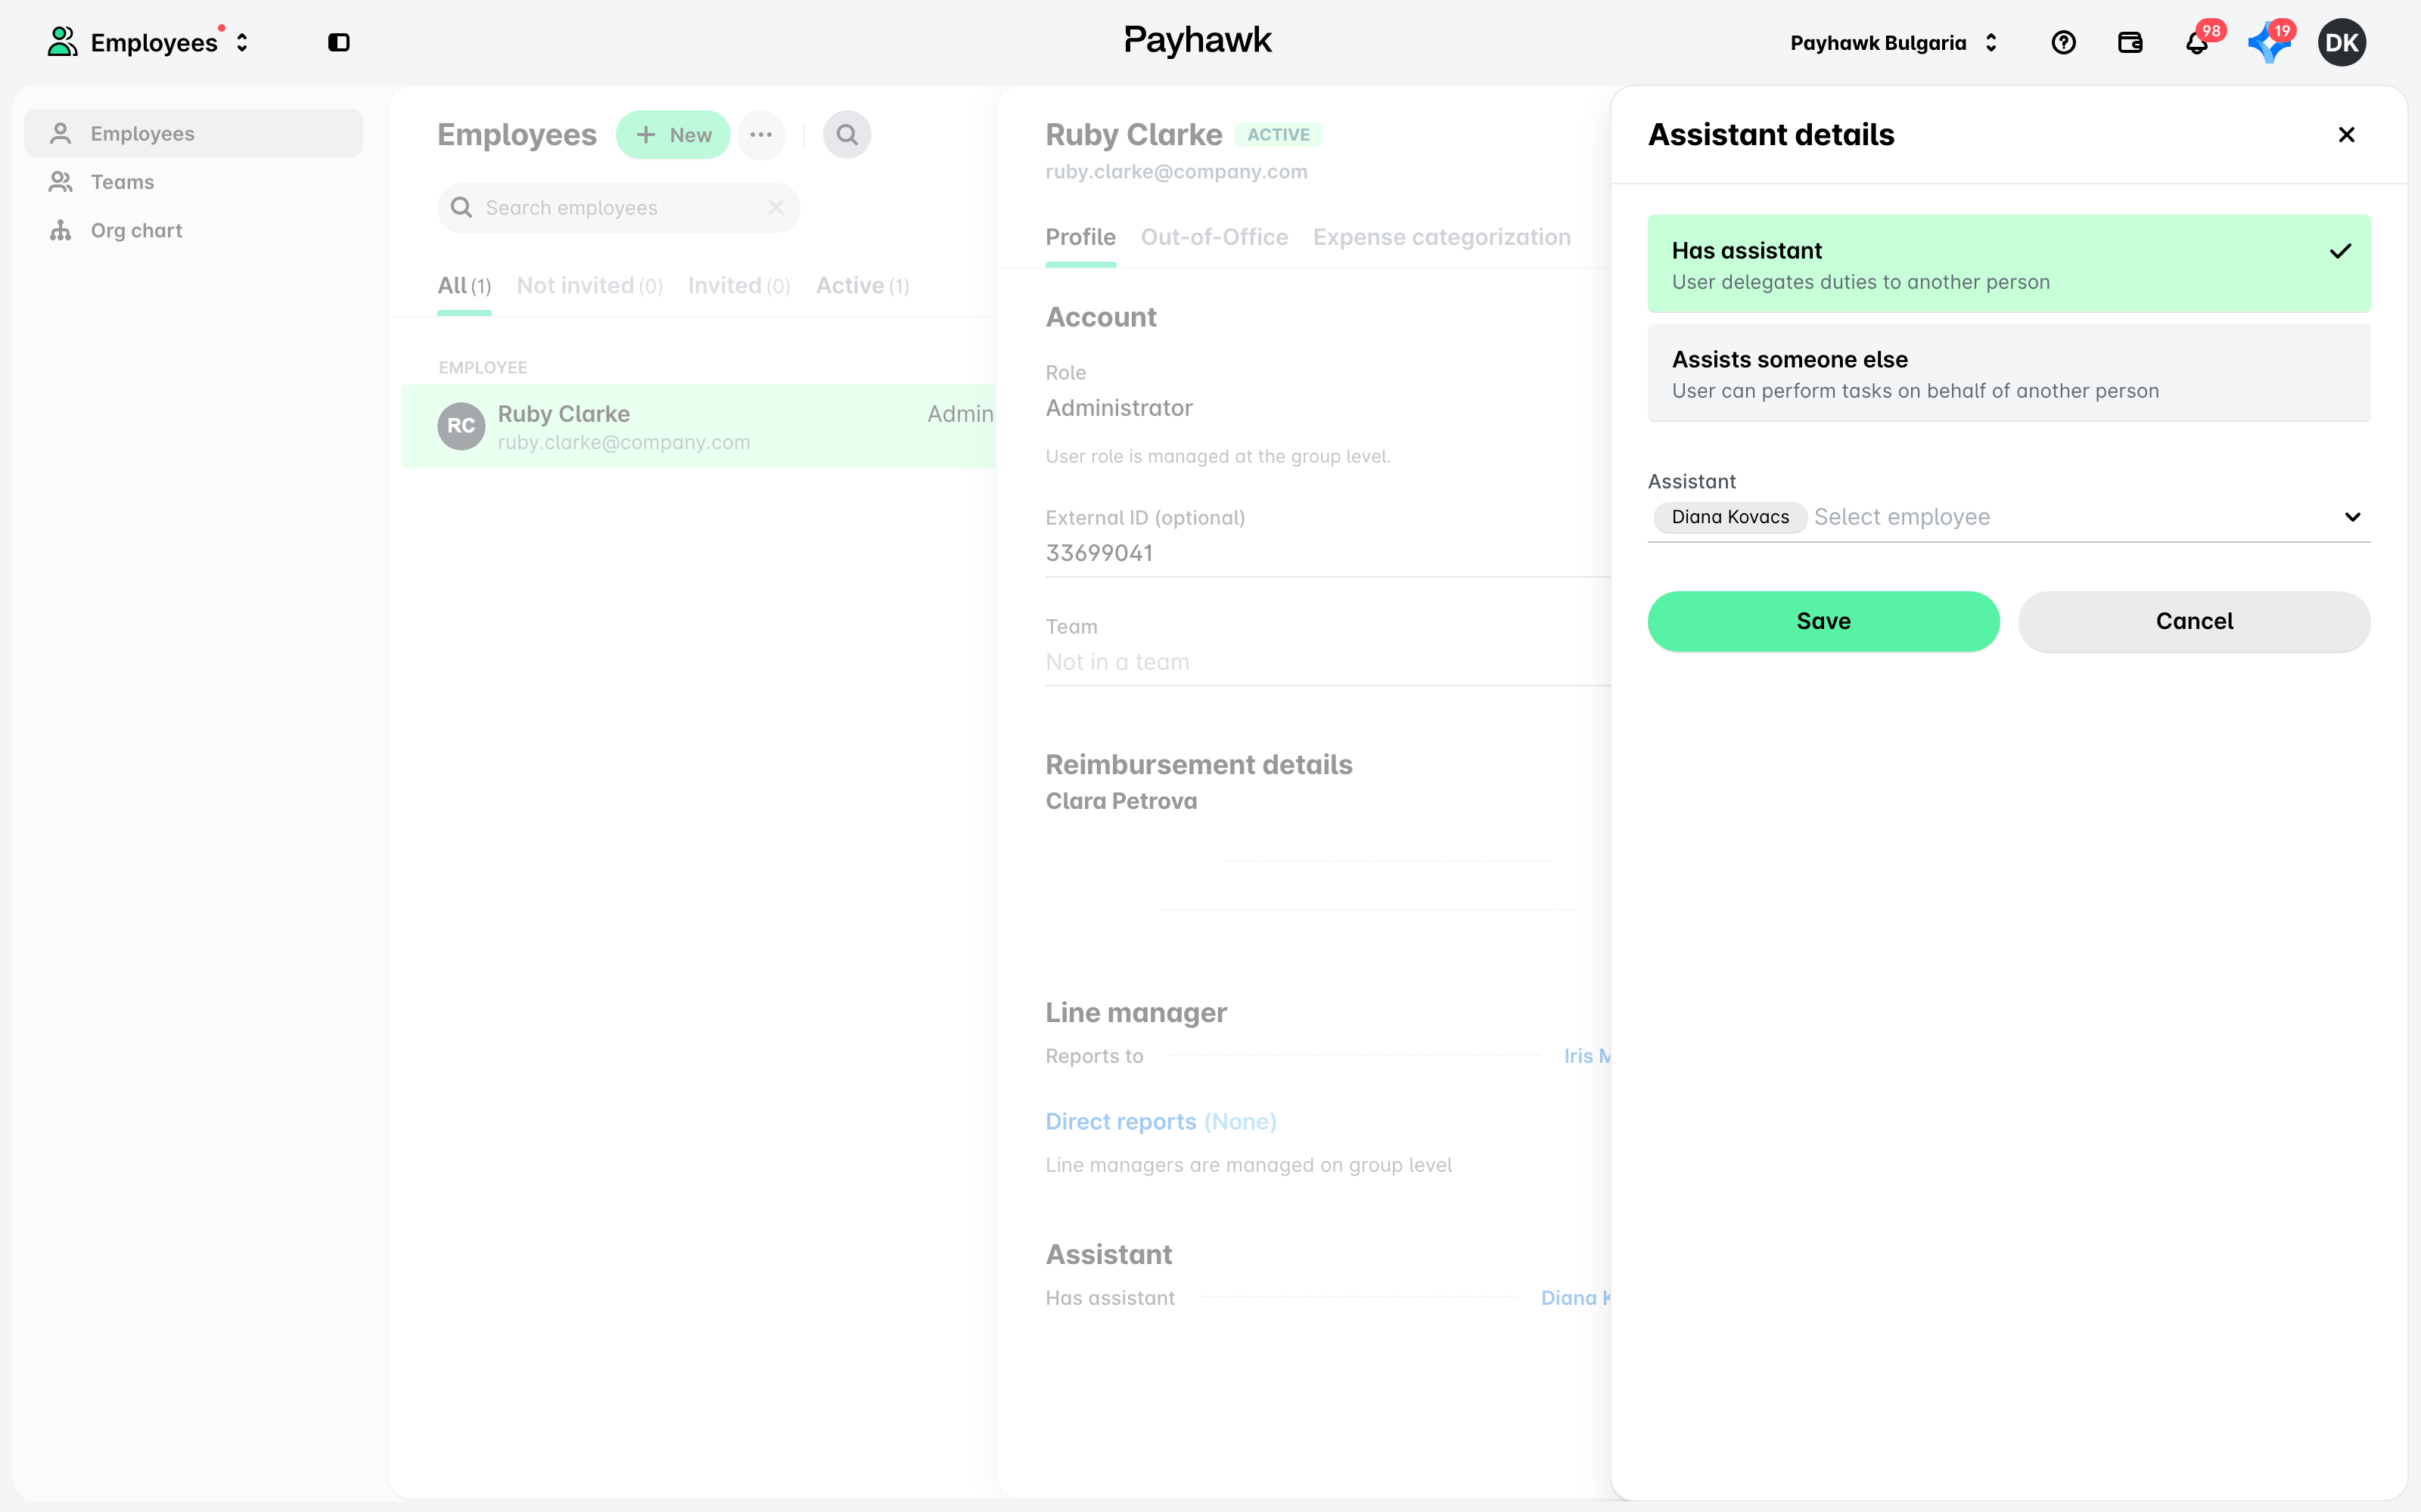Clear the employee search with X icon
Screen dimensions: 2421x1512
tap(776, 208)
